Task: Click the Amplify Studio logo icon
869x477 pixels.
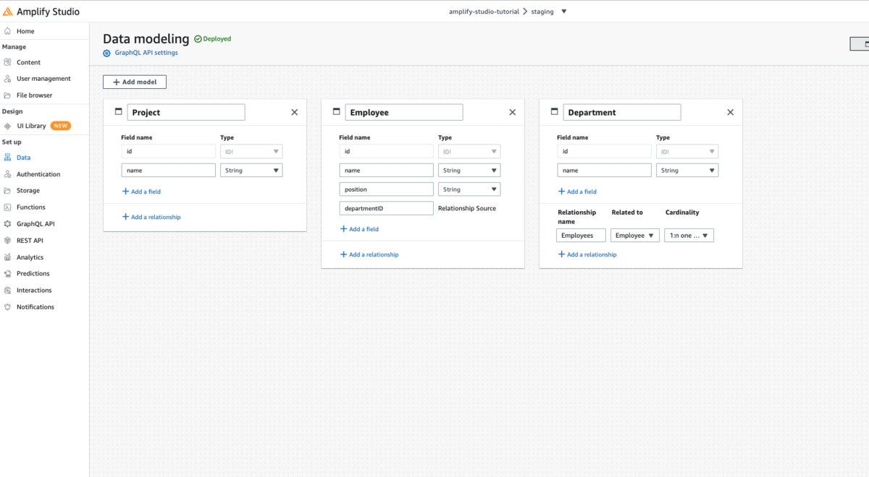Action: coord(8,12)
